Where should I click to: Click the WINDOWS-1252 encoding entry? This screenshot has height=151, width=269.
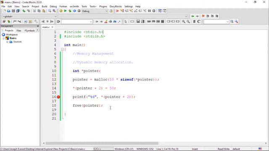[145, 149]
